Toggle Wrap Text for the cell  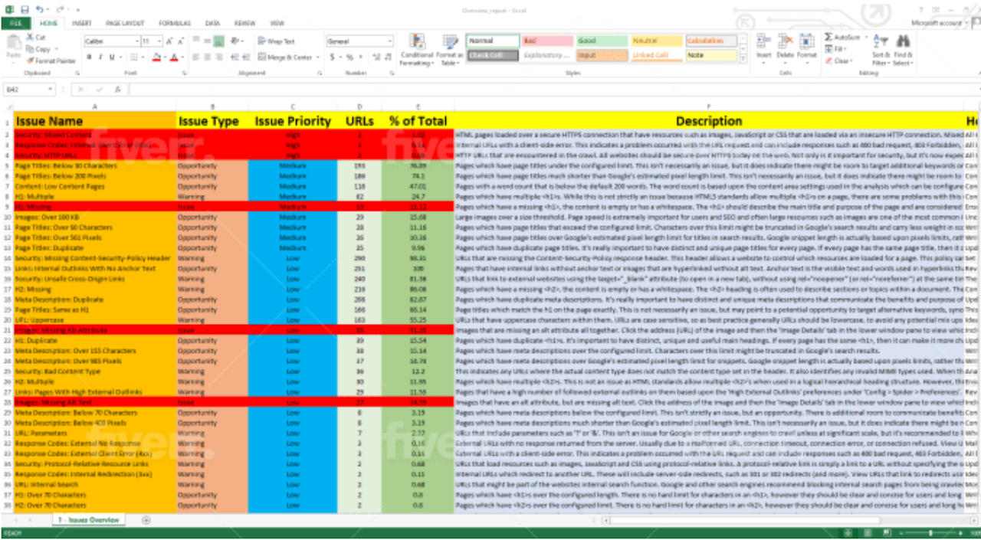[x=276, y=41]
